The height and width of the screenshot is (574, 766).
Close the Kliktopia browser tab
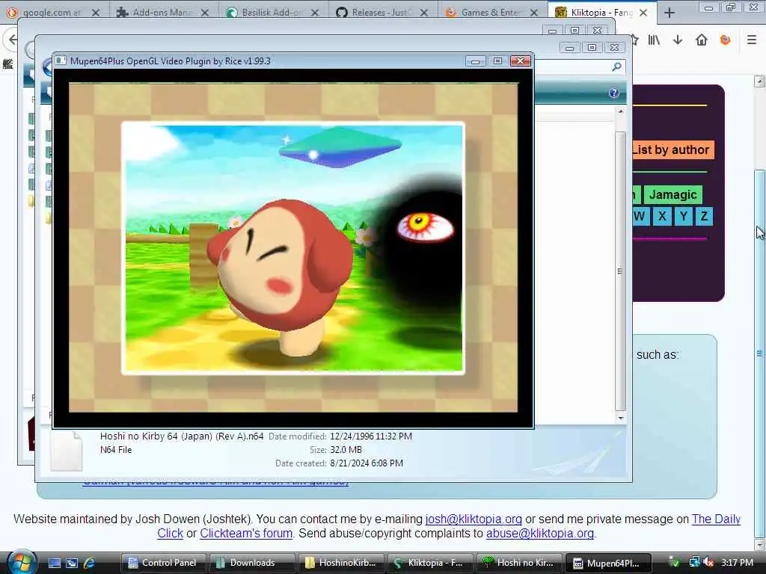[x=643, y=13]
